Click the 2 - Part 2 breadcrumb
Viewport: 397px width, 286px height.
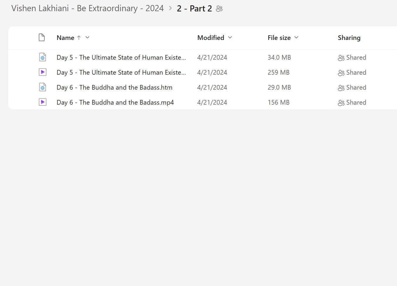coord(194,9)
